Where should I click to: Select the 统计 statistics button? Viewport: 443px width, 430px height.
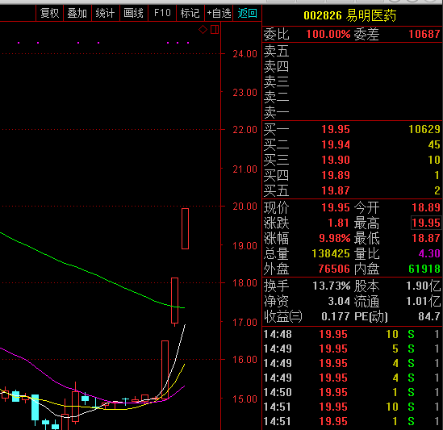pos(106,13)
